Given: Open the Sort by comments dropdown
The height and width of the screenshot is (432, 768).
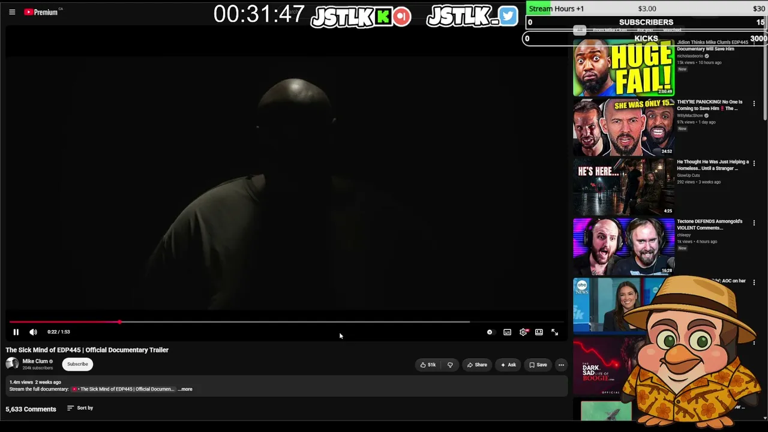Looking at the screenshot, I should pos(80,408).
